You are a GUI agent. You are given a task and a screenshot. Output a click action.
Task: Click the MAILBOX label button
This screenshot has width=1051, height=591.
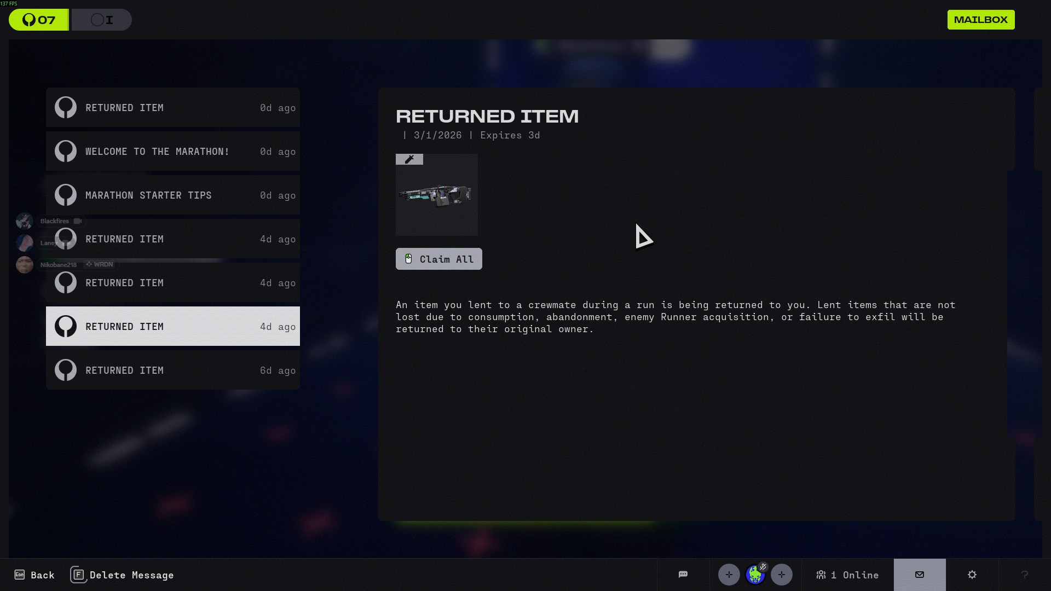click(x=980, y=20)
